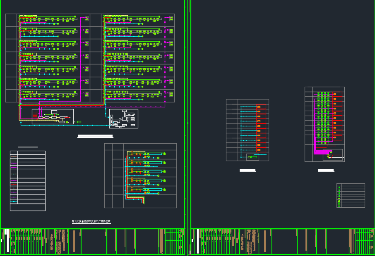Click the white title bar below main floor diagram

tap(95, 136)
